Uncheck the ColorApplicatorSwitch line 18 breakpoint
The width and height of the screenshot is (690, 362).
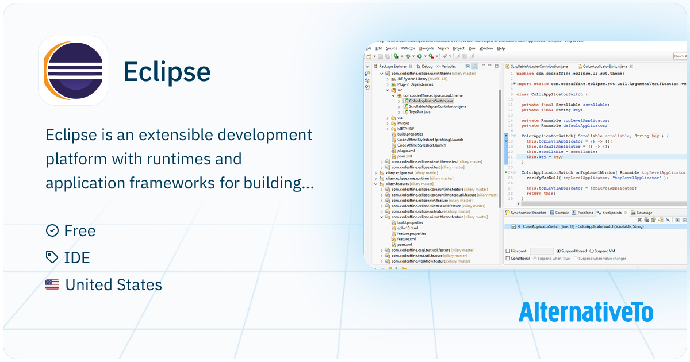513,226
